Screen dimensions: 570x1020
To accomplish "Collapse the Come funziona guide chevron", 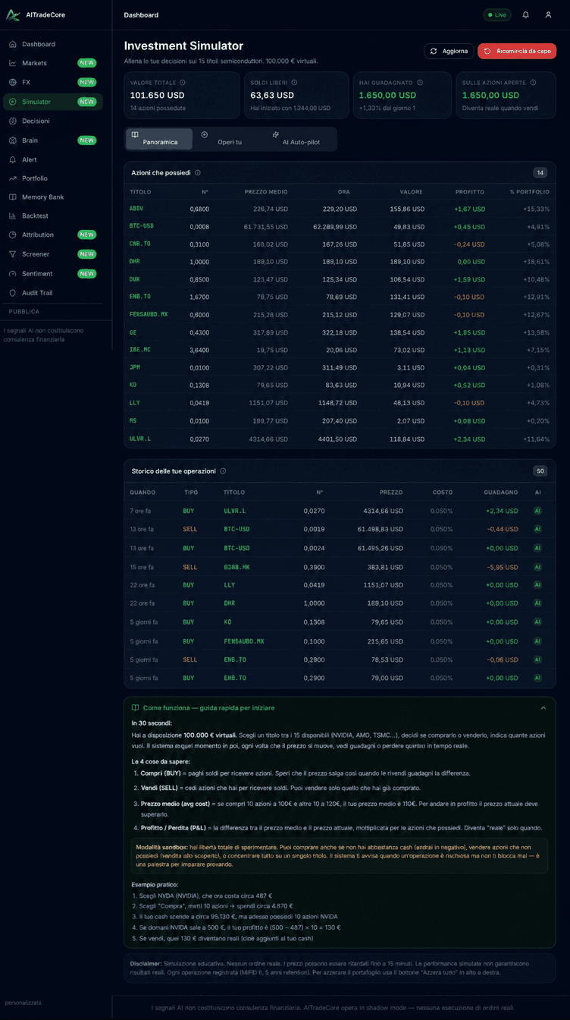I will tap(543, 707).
